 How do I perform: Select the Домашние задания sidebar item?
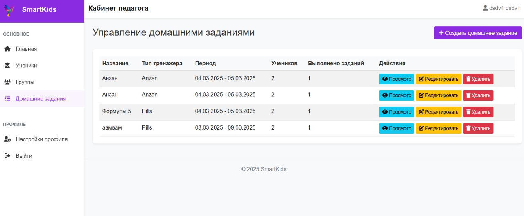click(x=42, y=99)
